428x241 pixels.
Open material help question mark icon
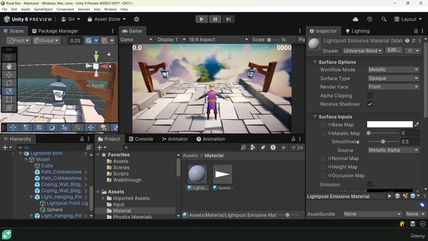point(407,40)
